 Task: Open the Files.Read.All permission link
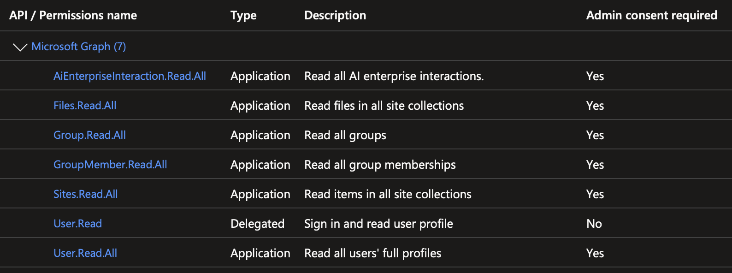(85, 106)
